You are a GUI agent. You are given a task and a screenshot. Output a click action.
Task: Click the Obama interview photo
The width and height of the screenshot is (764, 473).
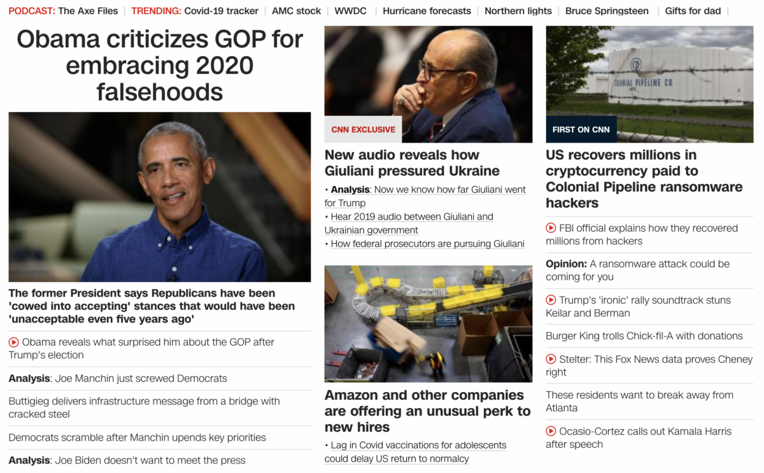pos(160,197)
